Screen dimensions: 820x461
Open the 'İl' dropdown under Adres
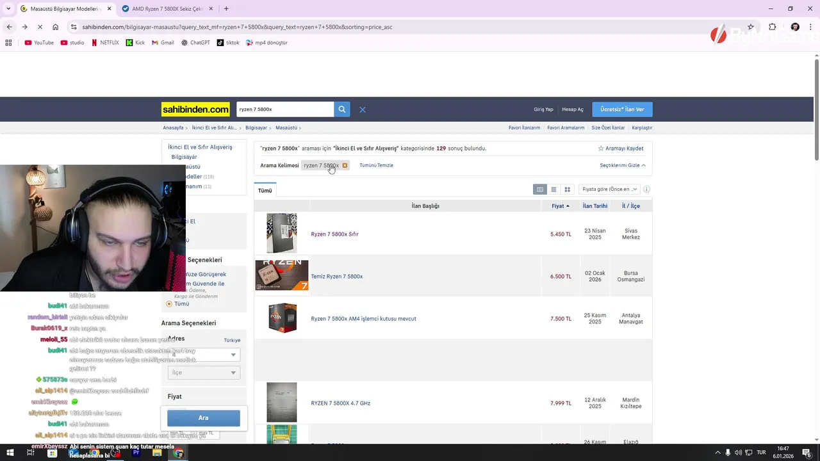click(x=204, y=355)
